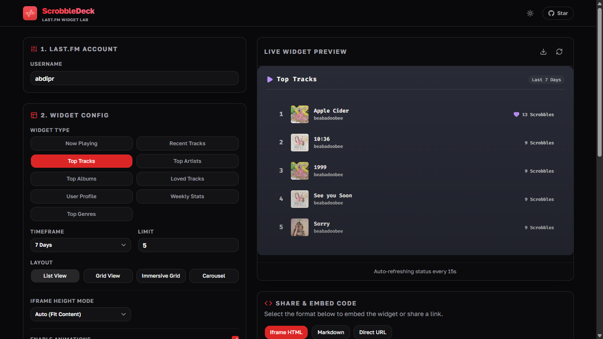603x339 pixels.
Task: Toggle the Enable Animations checkbox
Action: [235, 338]
